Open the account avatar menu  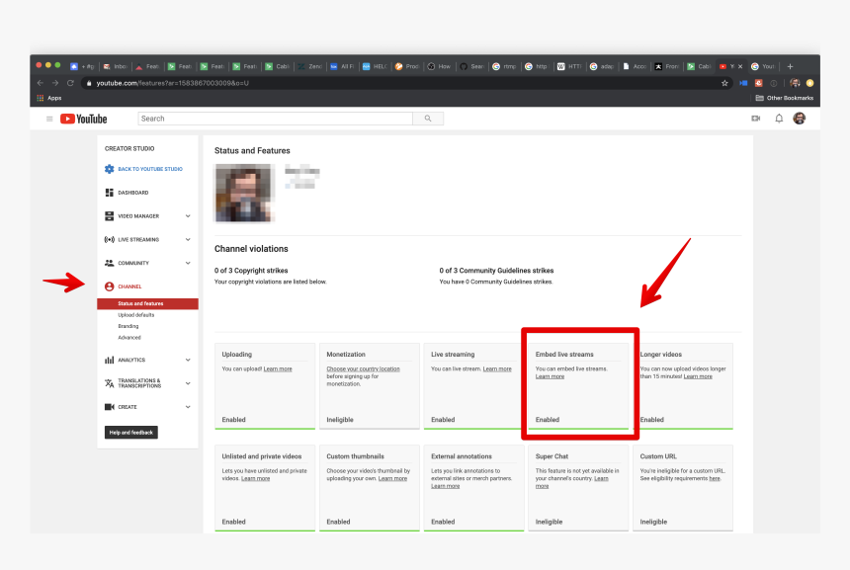[799, 119]
